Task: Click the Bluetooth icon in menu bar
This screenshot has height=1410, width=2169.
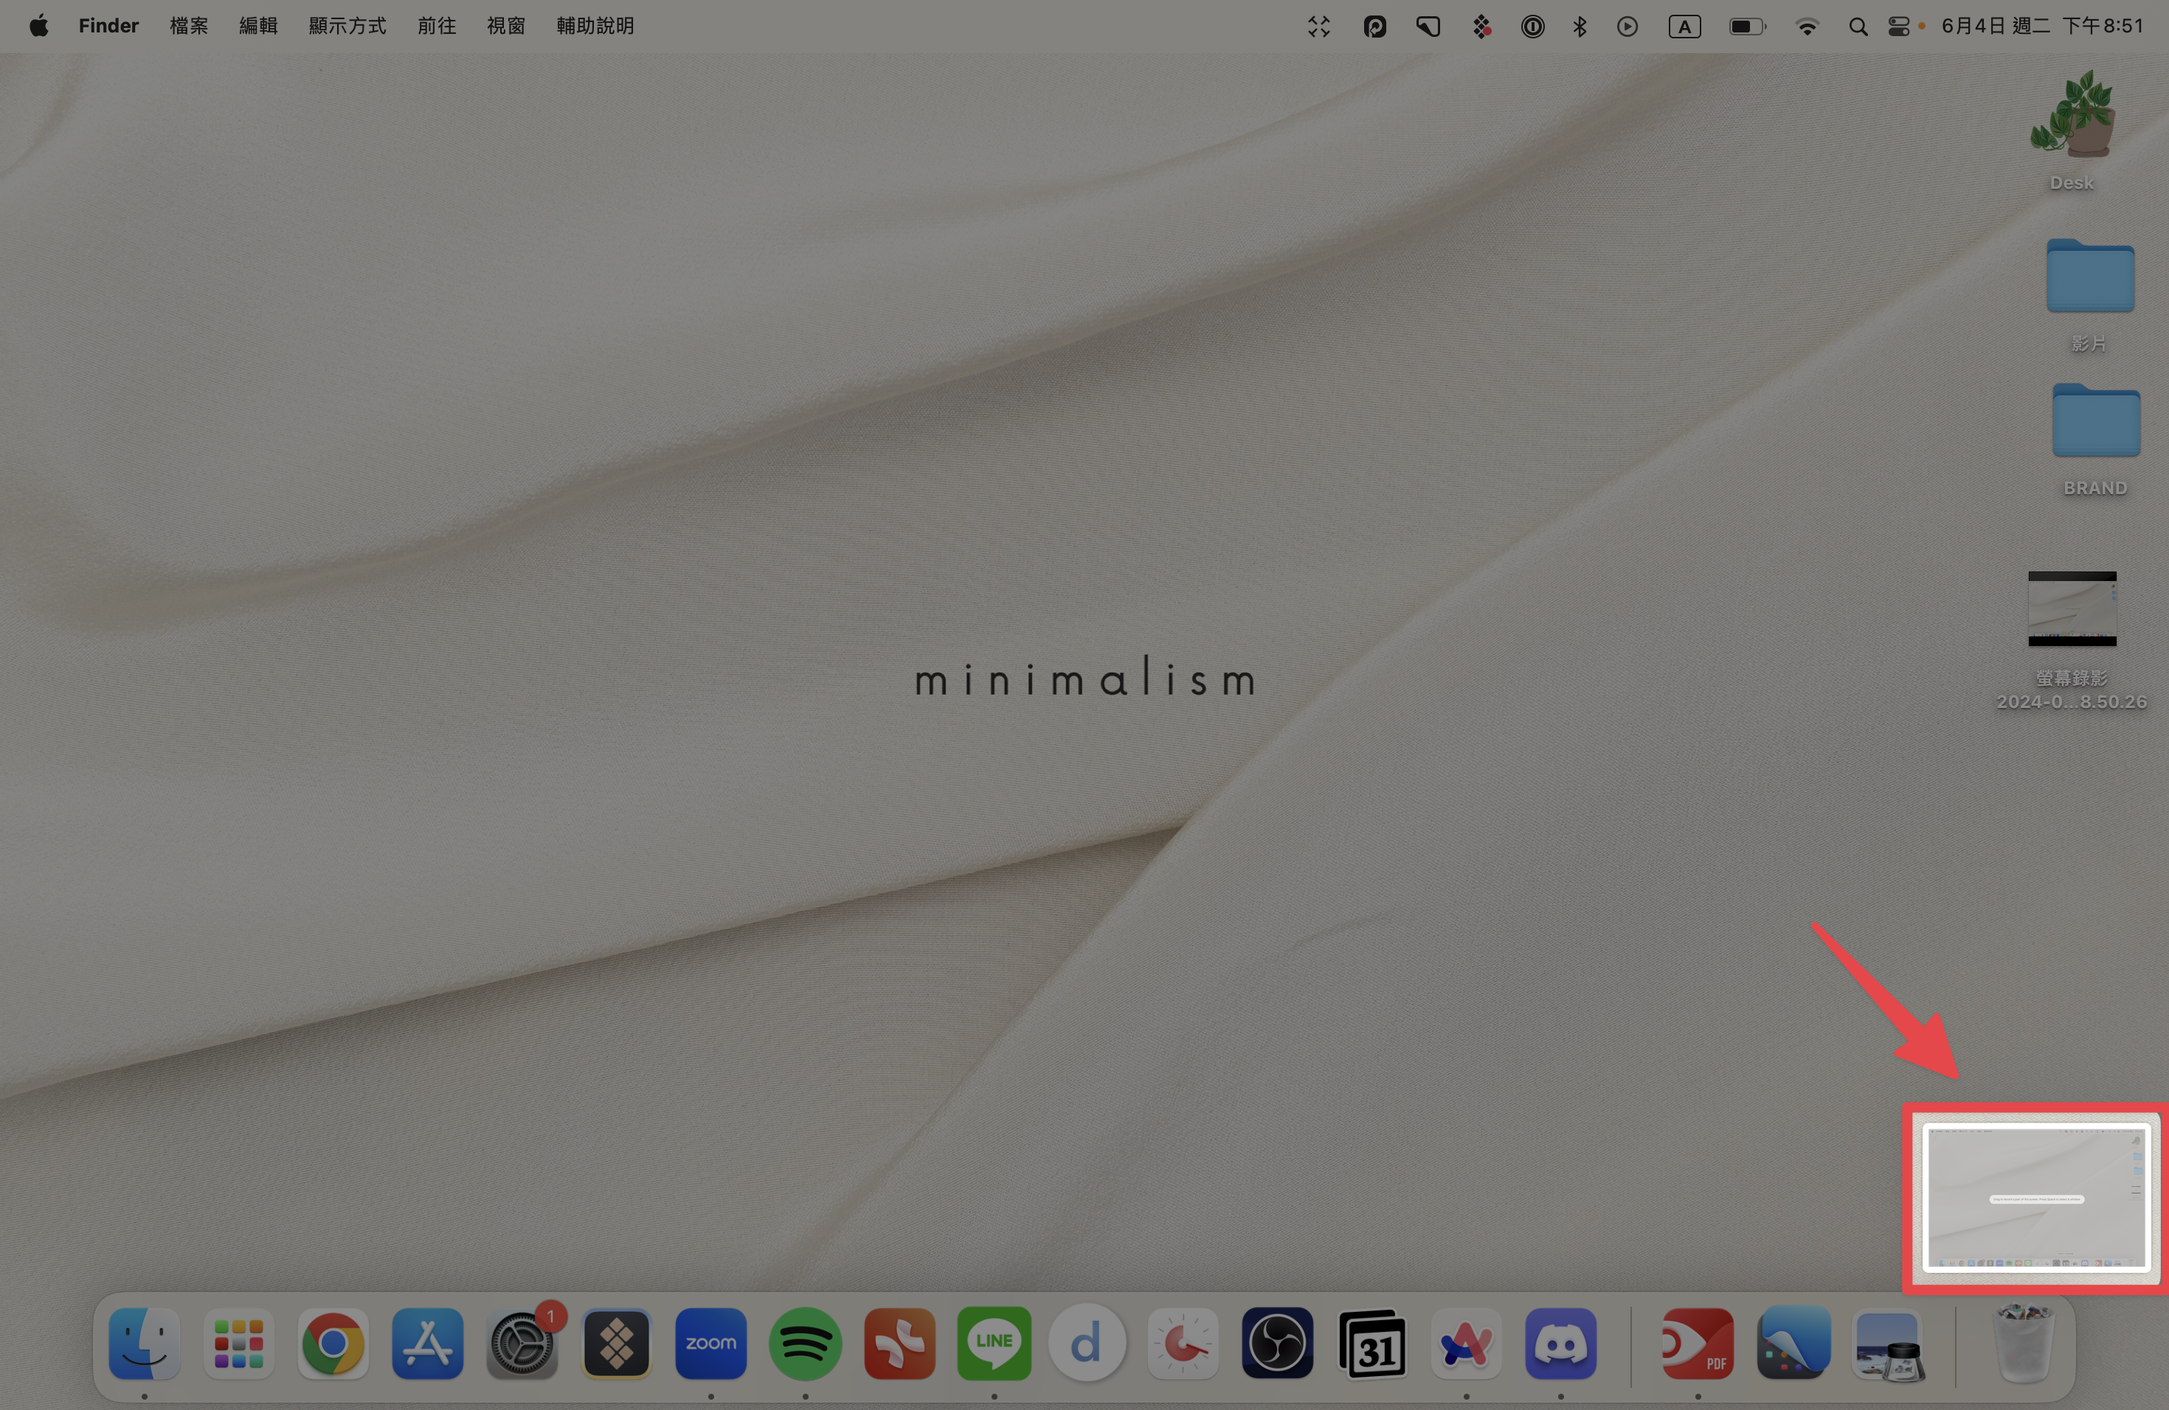Action: point(1580,27)
